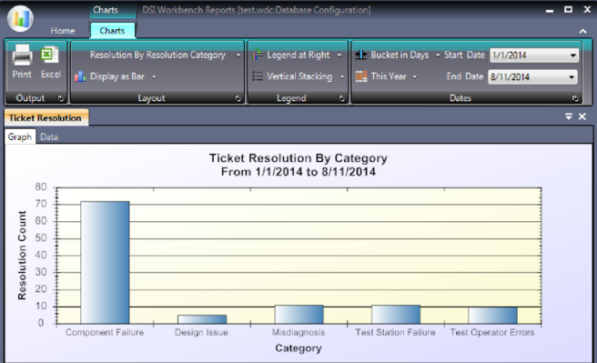This screenshot has width=597, height=363.
Task: Open the Layout group dialog launcher
Action: pos(238,98)
